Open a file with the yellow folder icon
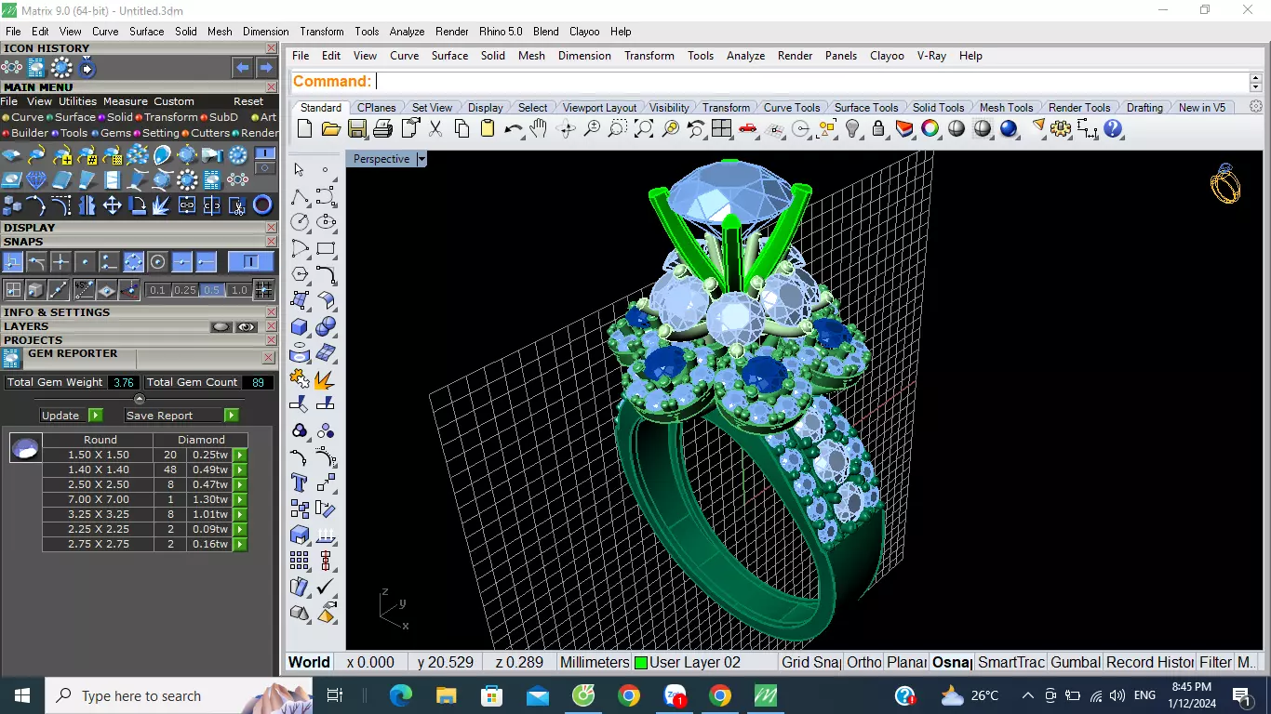Screen dimensions: 1271x714 [331, 129]
